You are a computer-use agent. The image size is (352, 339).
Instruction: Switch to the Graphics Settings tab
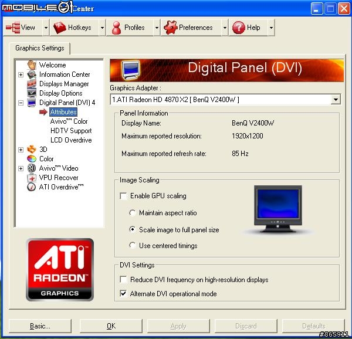coord(40,48)
